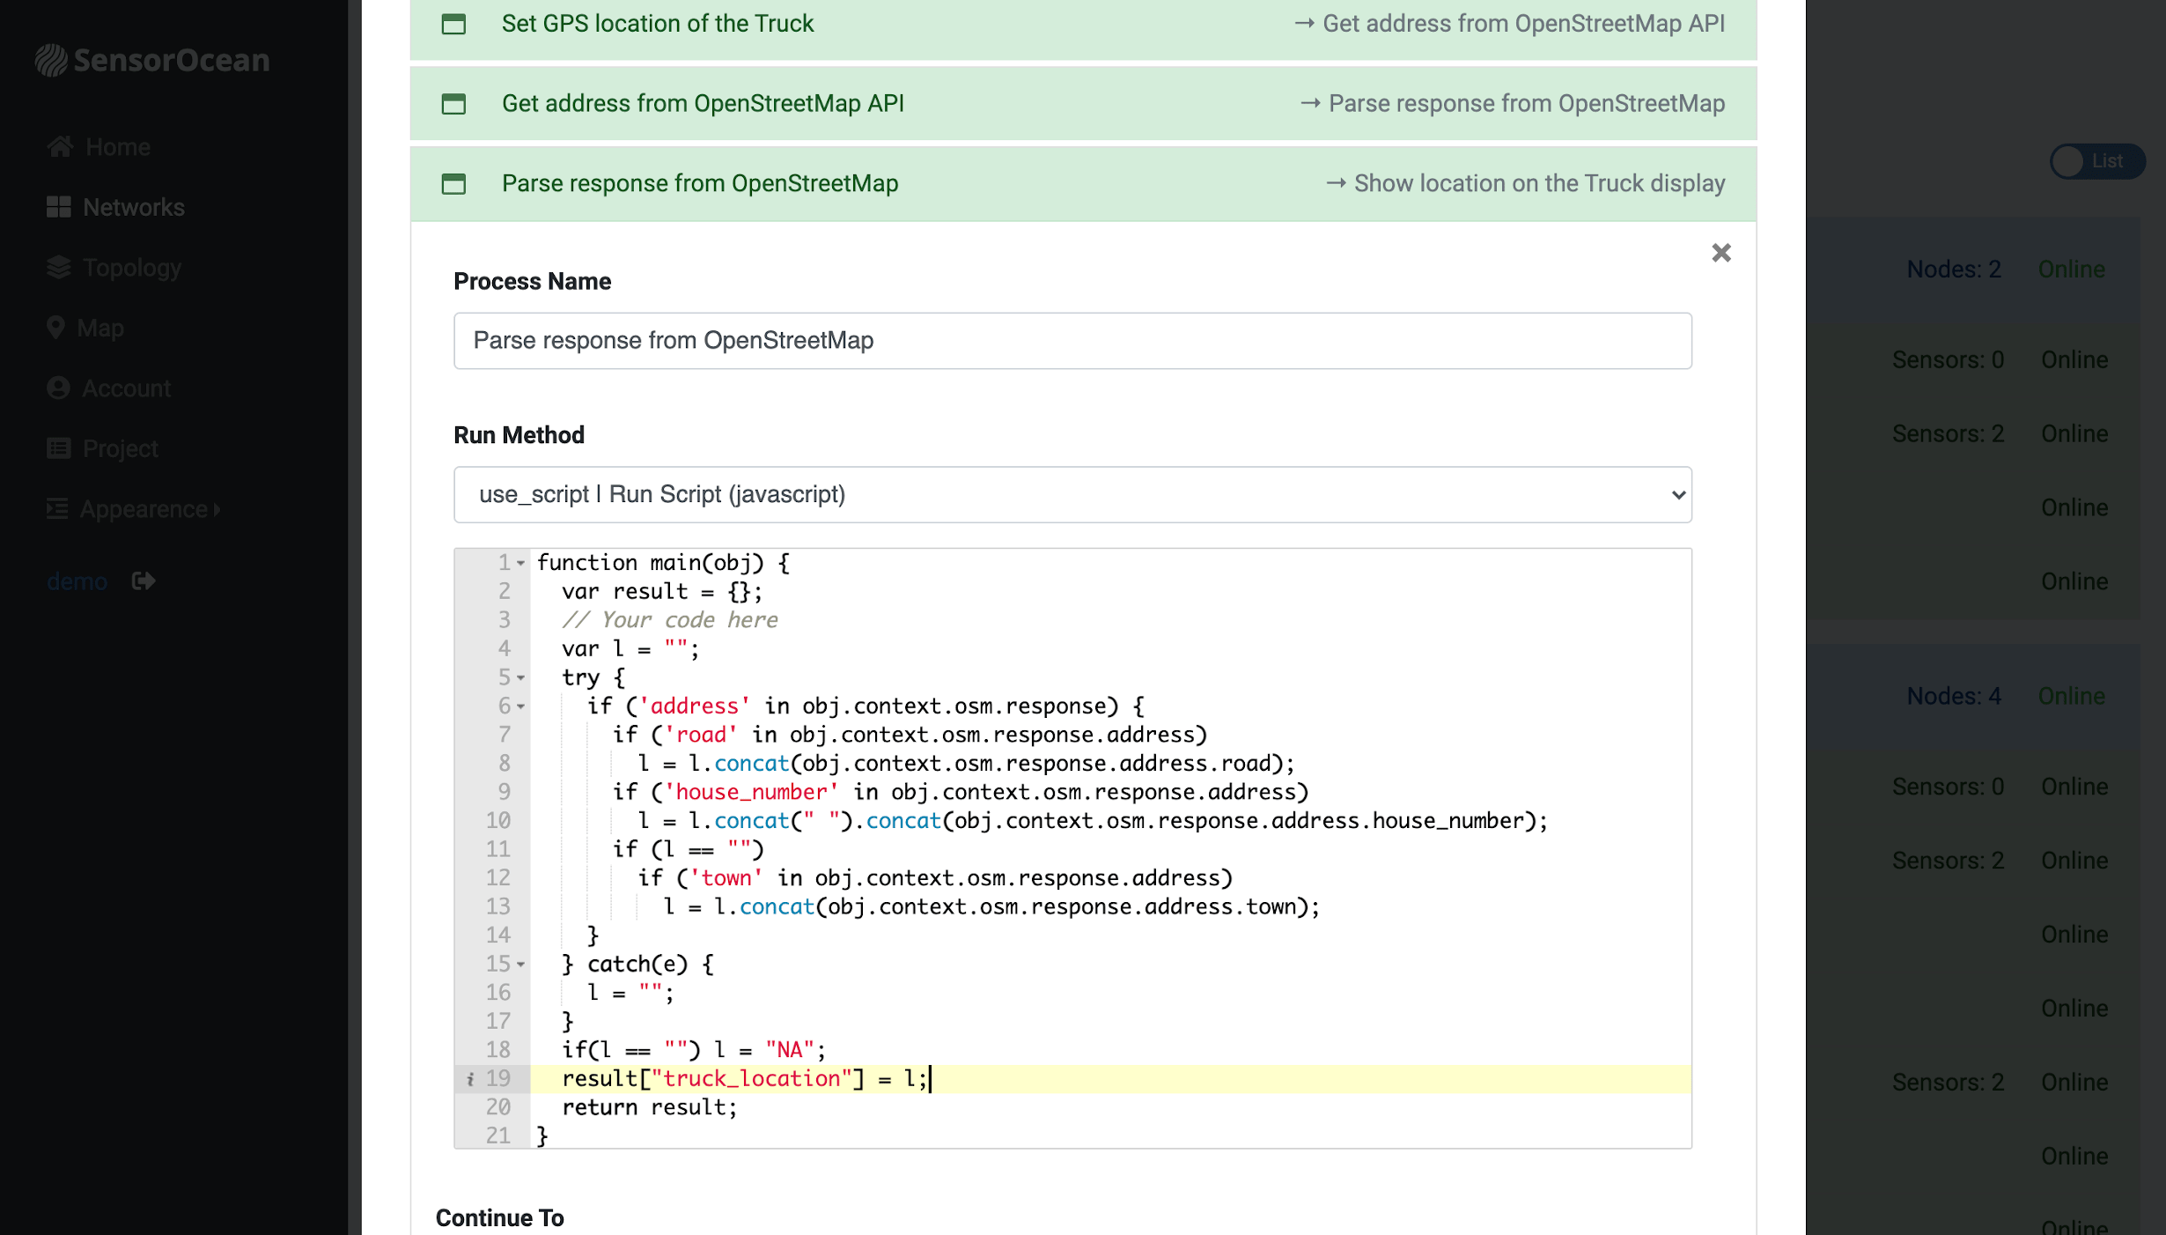Image resolution: width=2166 pixels, height=1235 pixels.
Task: Click the window icon beside Set GPS location
Action: [453, 24]
